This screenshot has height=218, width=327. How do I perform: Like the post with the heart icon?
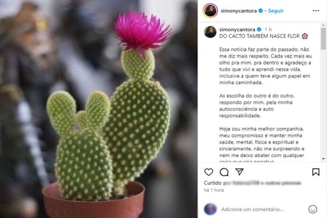209,172
